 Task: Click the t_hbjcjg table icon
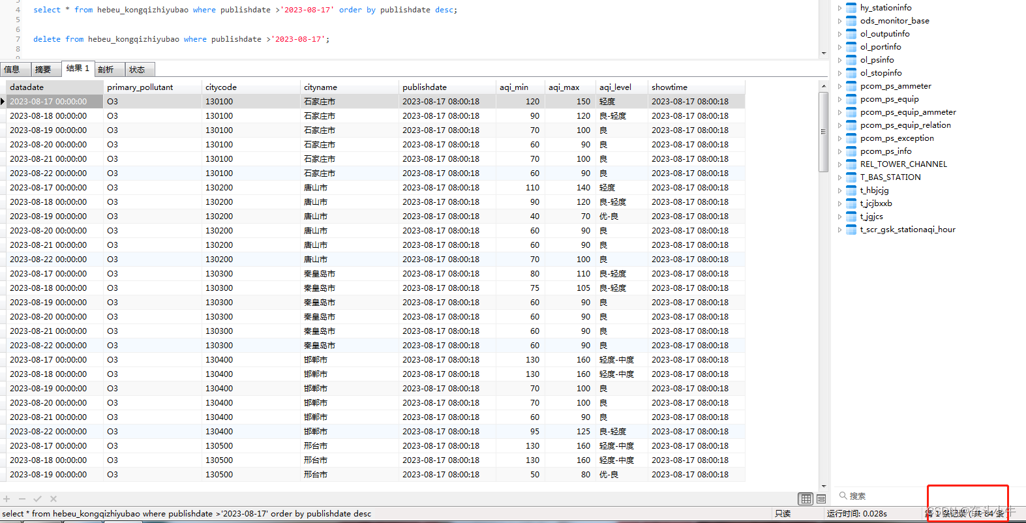pos(851,190)
